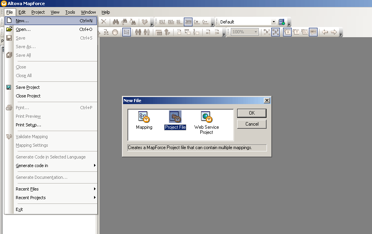Click the auto-connect children flow icon
372x234 pixels.
106,32
